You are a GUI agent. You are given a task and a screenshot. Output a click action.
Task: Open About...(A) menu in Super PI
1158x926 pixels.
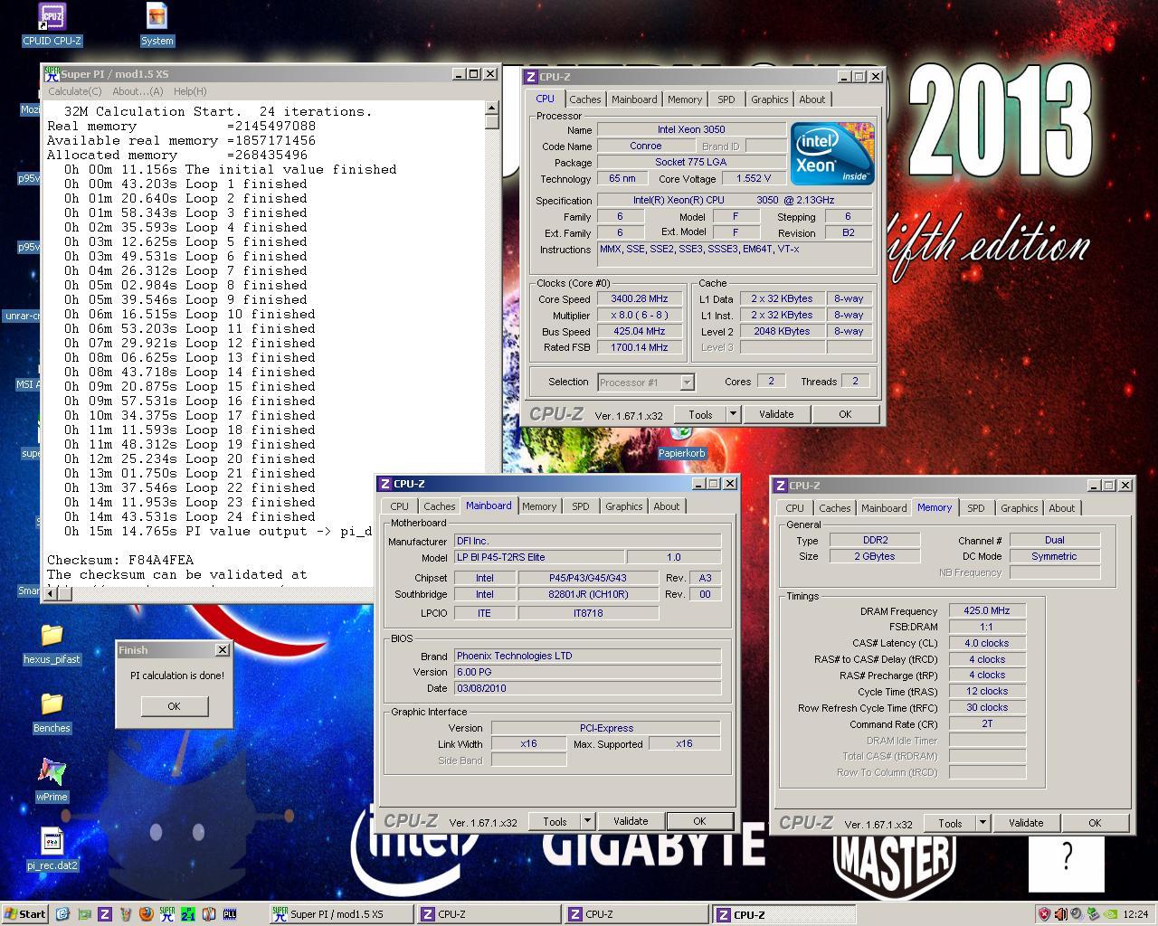coord(138,91)
